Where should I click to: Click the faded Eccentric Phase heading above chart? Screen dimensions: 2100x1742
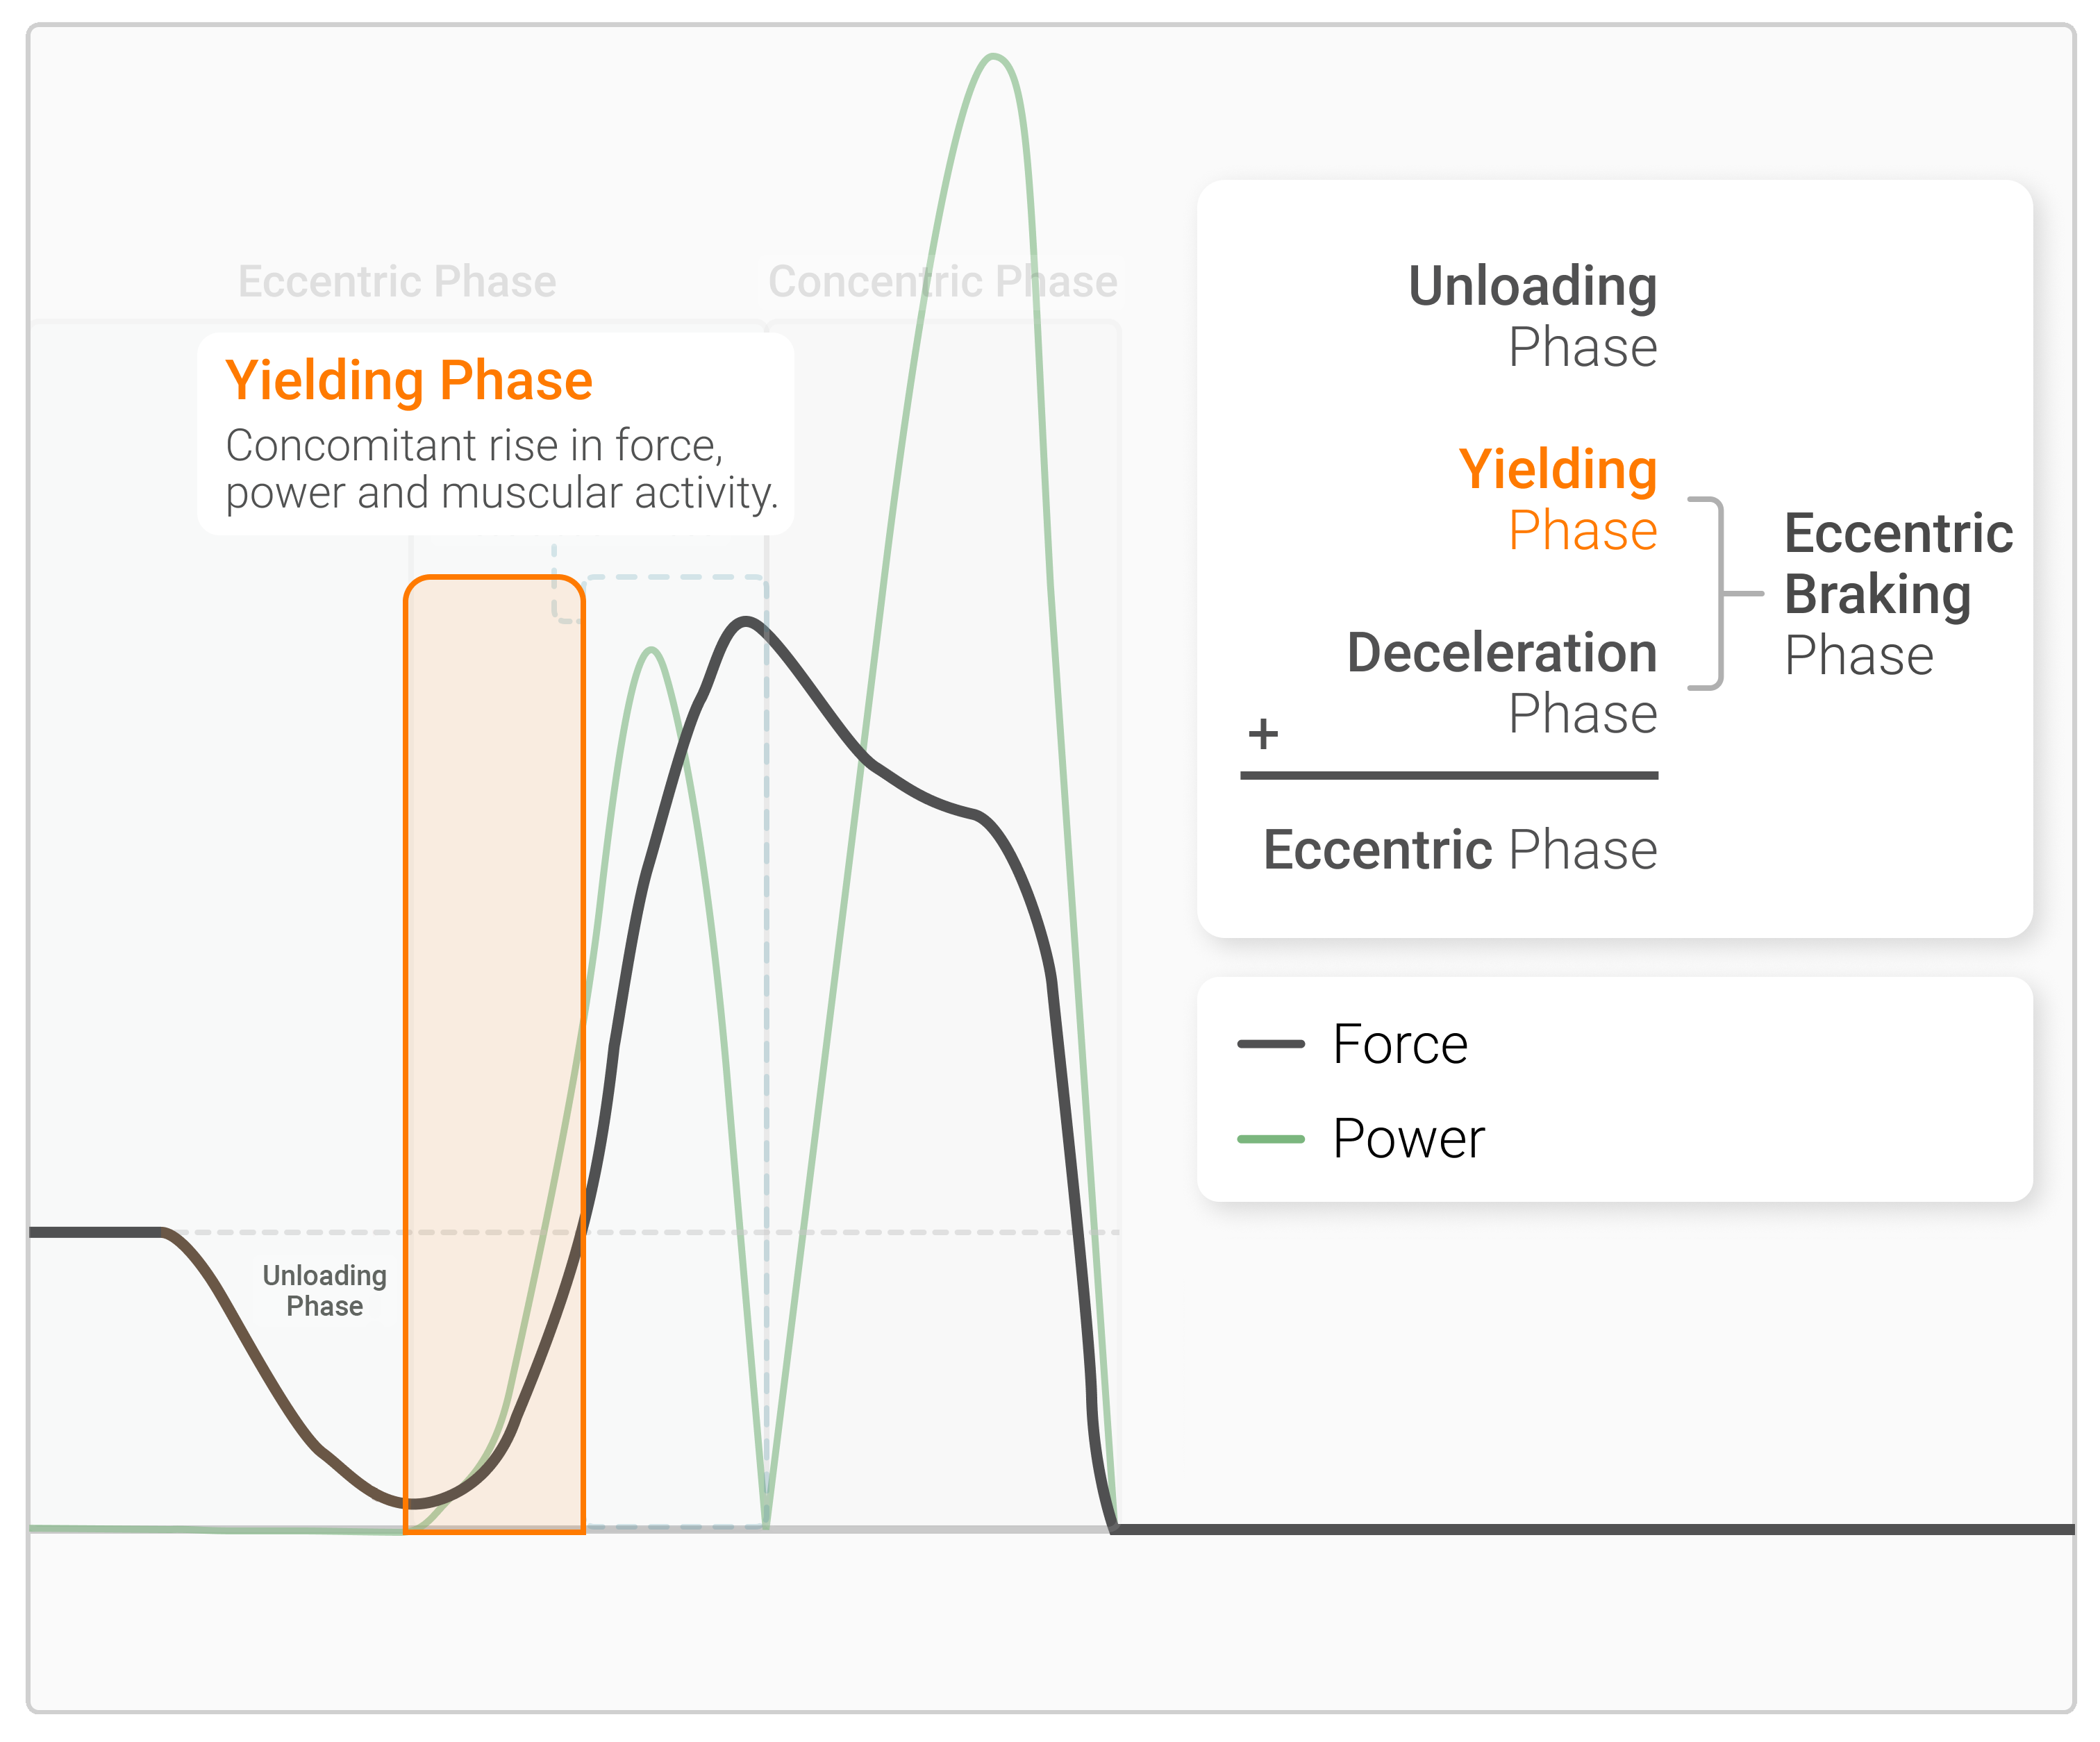[x=397, y=282]
